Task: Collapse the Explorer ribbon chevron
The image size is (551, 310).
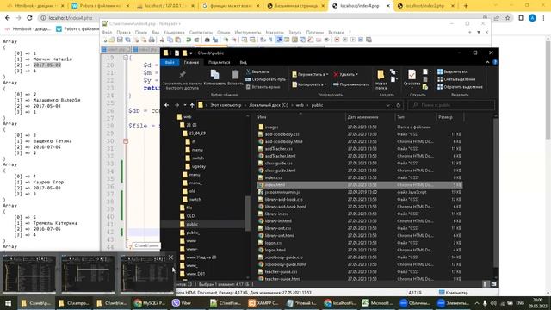Action: click(487, 62)
